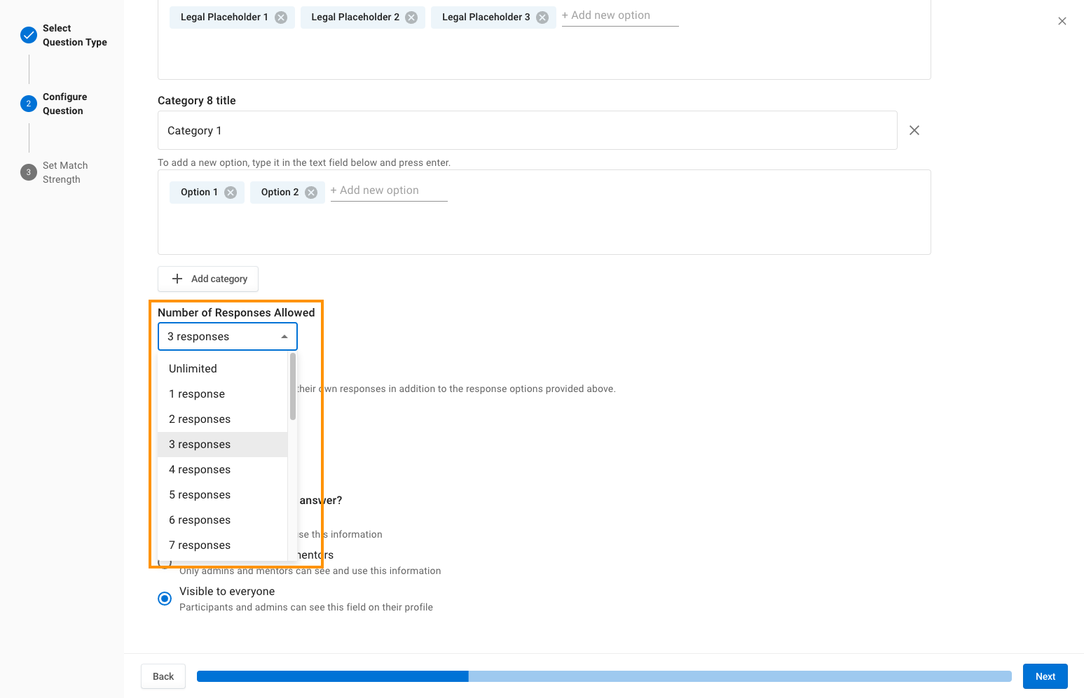The width and height of the screenshot is (1084, 698).
Task: Collapse the Number of Responses Allowed dropdown
Action: point(284,337)
